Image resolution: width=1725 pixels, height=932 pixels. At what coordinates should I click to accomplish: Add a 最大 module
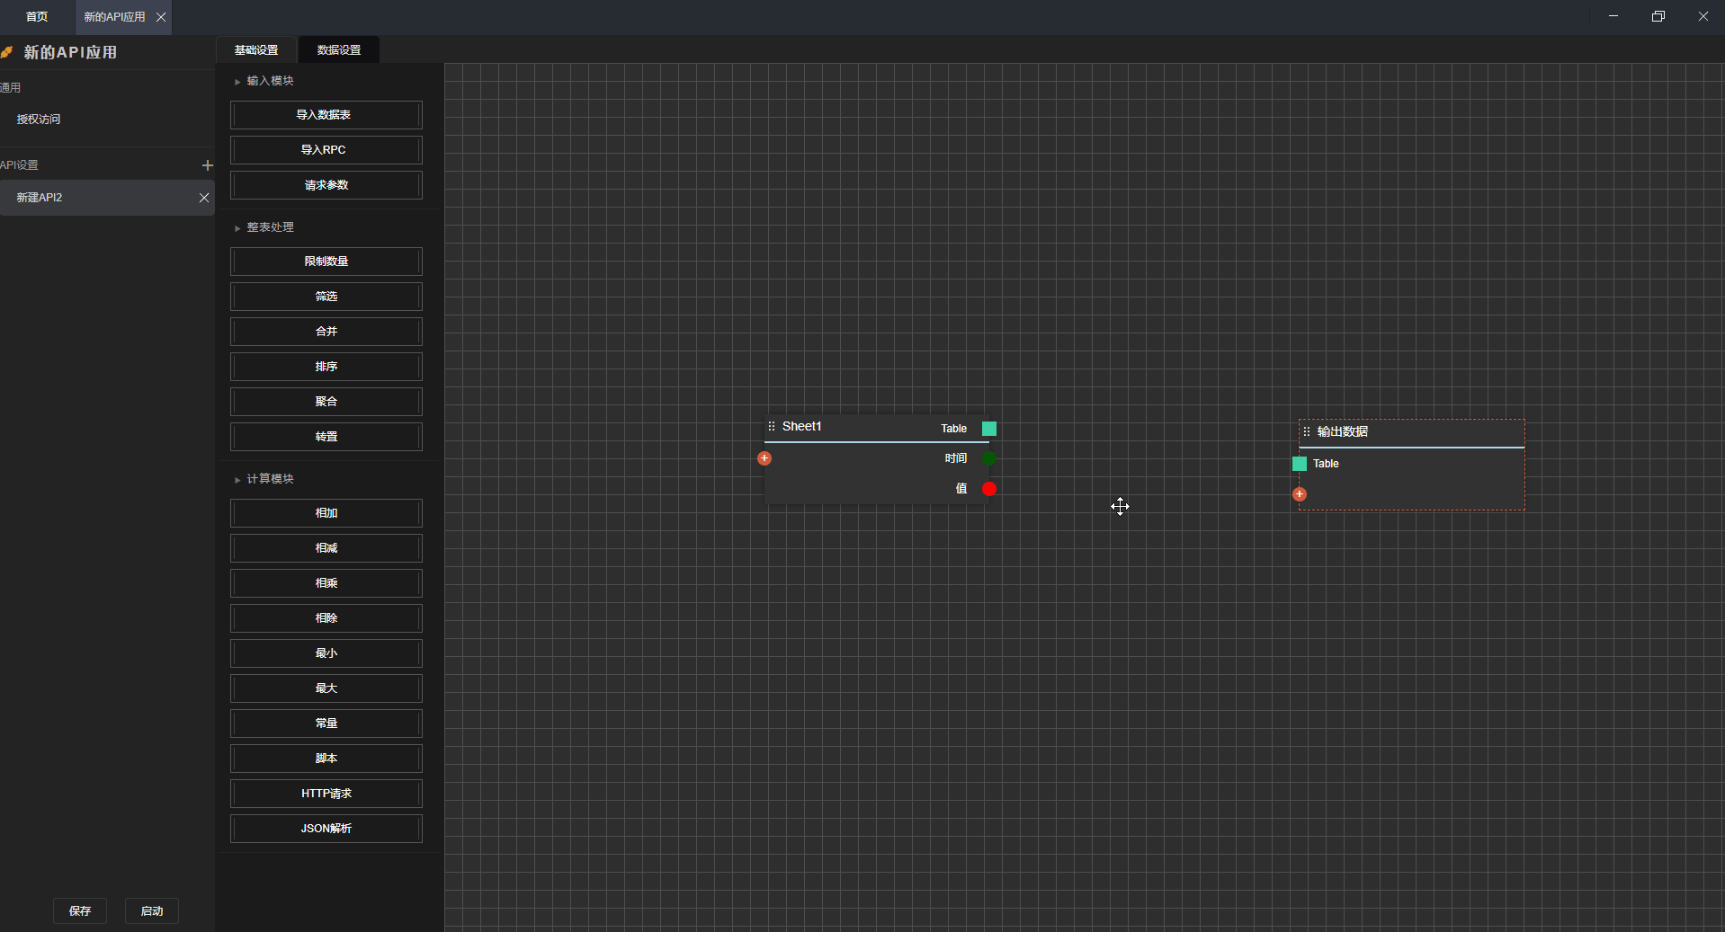click(x=326, y=688)
